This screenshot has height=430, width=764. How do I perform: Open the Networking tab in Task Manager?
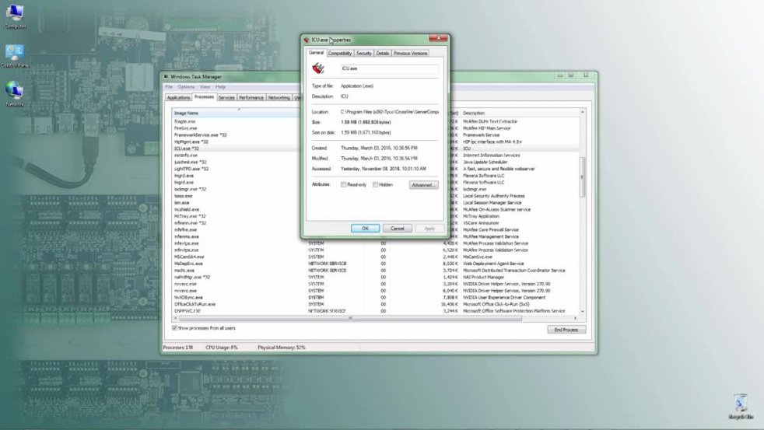tap(279, 98)
